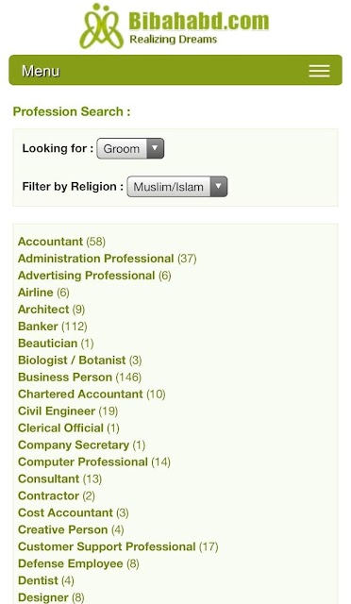This screenshot has height=604, width=351.
Task: Open Customer Support Professional link
Action: 107,546
